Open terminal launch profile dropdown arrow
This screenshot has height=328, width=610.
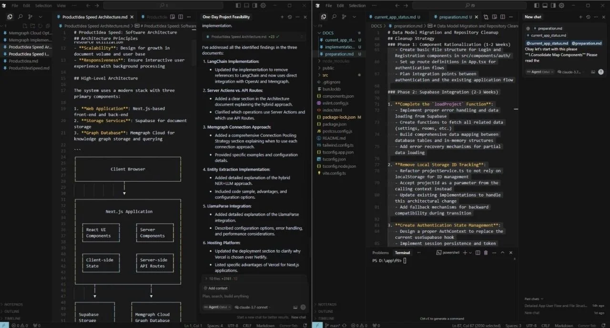tap(470, 253)
